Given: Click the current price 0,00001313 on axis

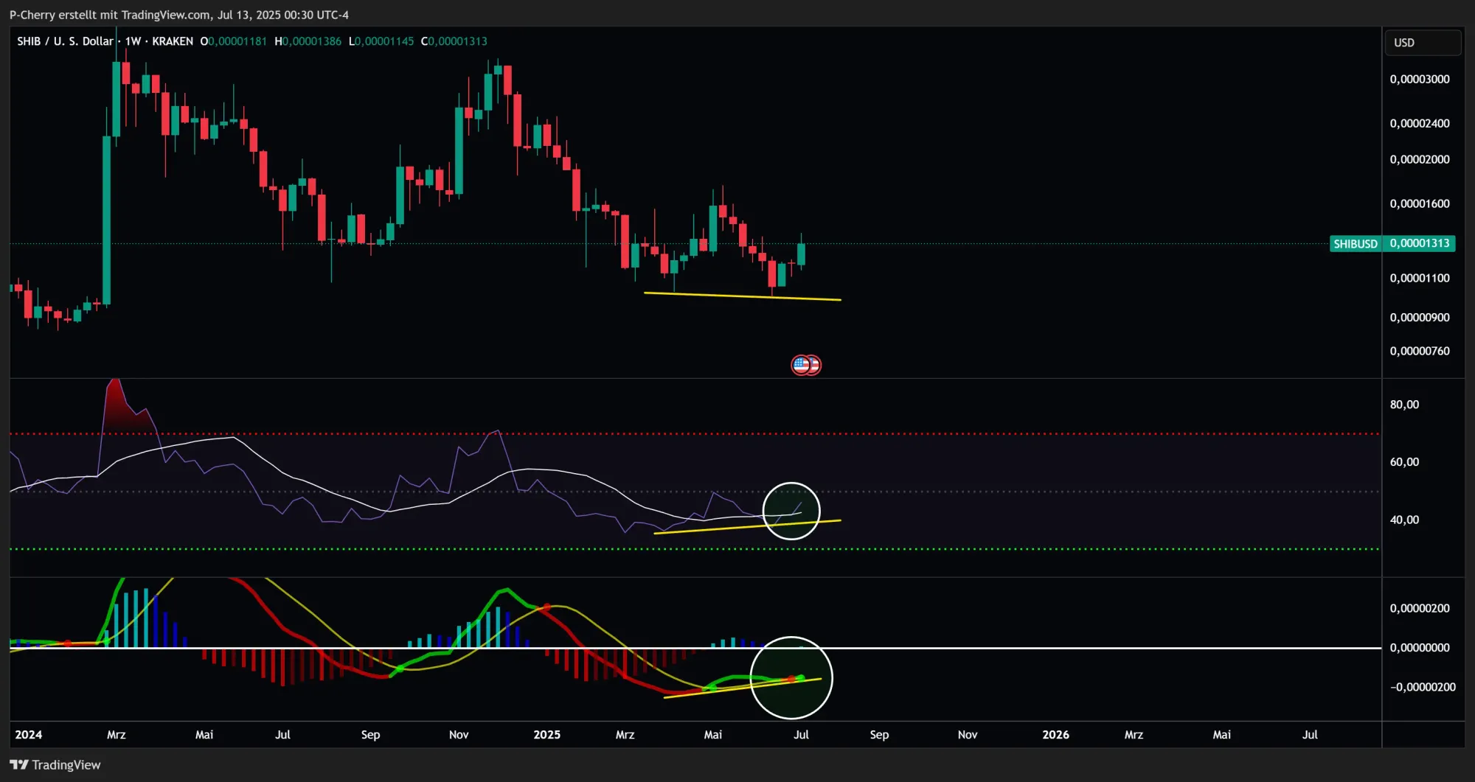Looking at the screenshot, I should pyautogui.click(x=1420, y=243).
